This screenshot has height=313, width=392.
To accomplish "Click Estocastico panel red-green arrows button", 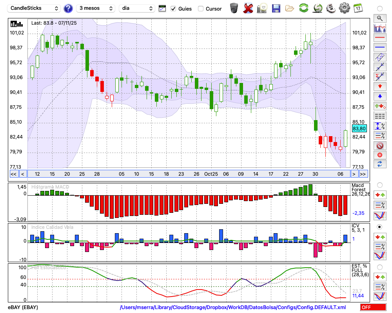I will (x=380, y=277).
